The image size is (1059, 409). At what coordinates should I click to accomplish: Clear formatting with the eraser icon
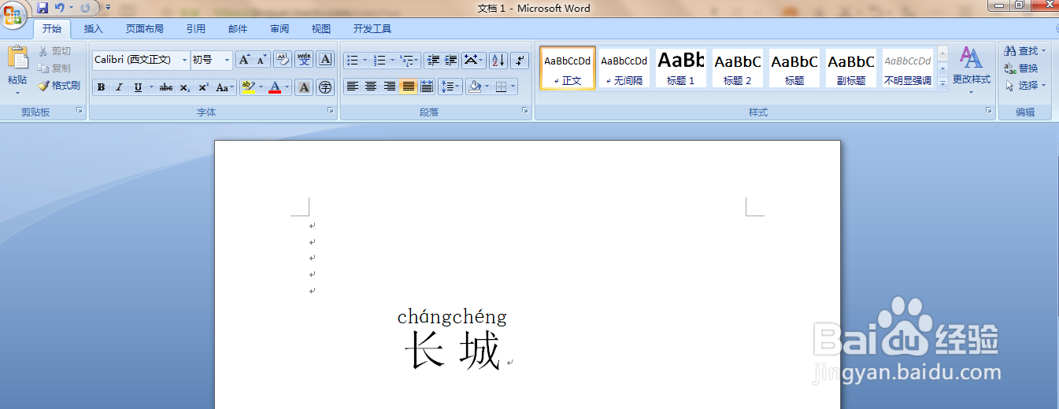click(283, 60)
